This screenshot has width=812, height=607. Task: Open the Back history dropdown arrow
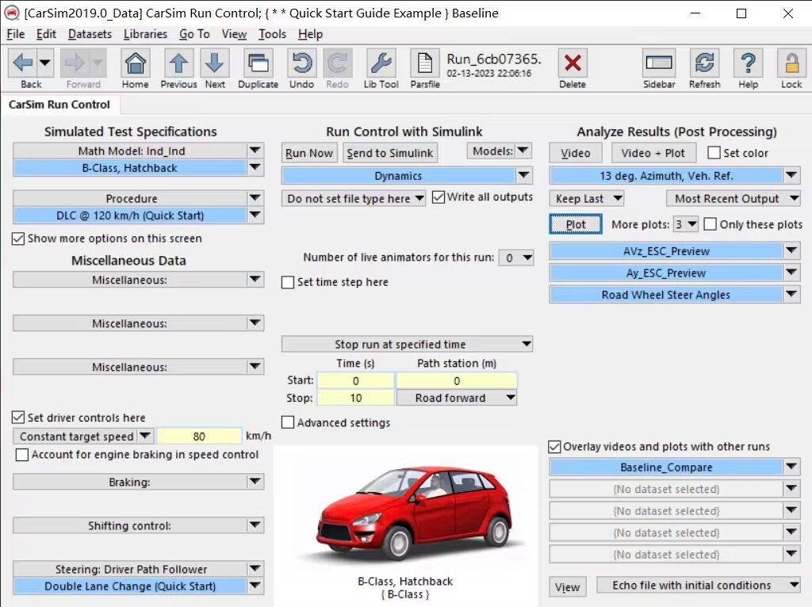point(45,63)
